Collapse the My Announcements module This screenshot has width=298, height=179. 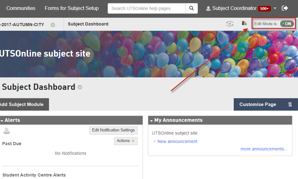click(151, 121)
